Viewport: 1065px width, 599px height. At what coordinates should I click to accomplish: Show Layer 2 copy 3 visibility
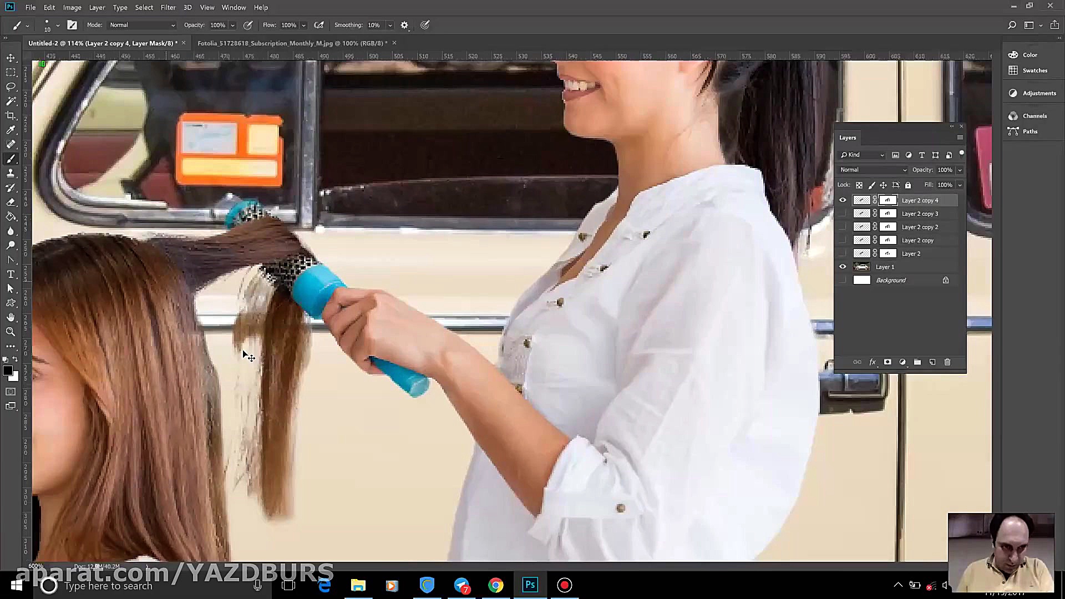(x=843, y=214)
